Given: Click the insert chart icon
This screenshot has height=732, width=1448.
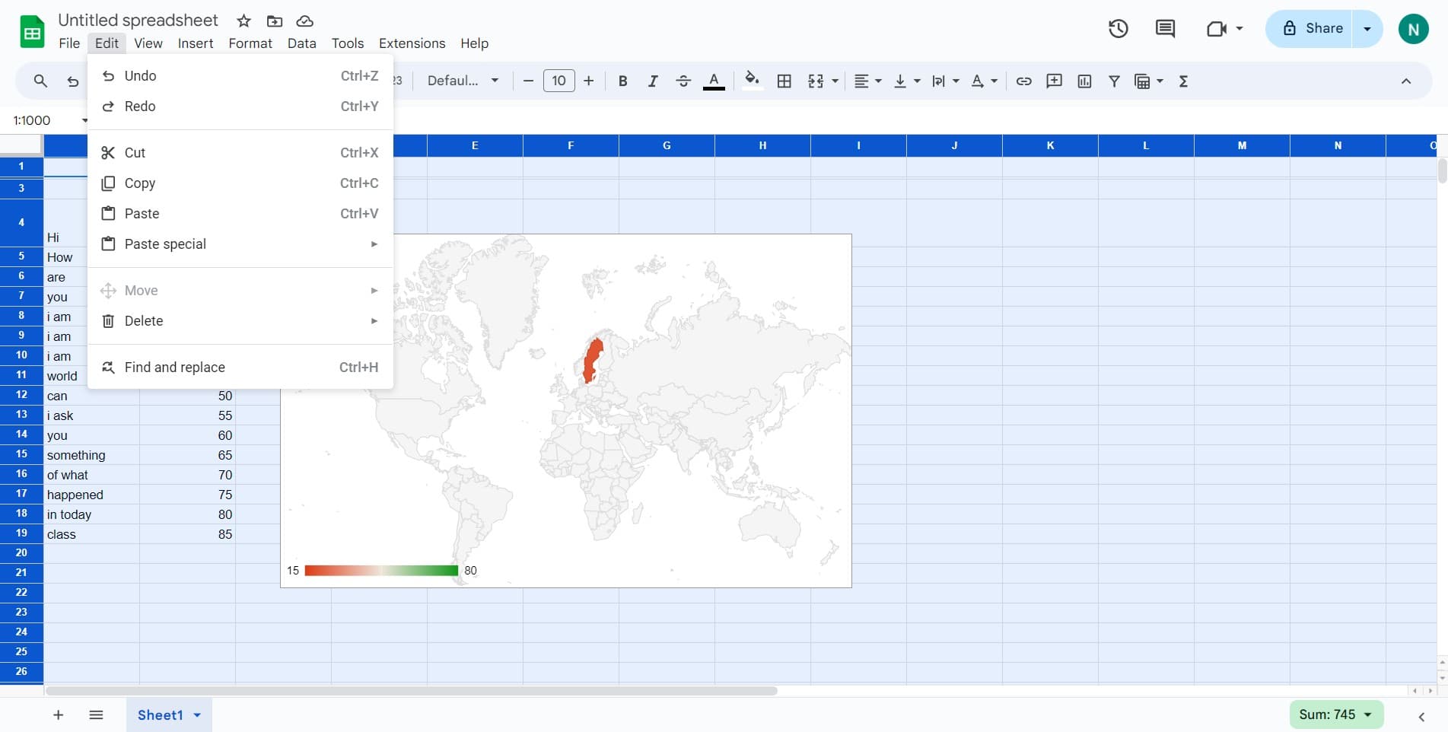Looking at the screenshot, I should (x=1084, y=81).
